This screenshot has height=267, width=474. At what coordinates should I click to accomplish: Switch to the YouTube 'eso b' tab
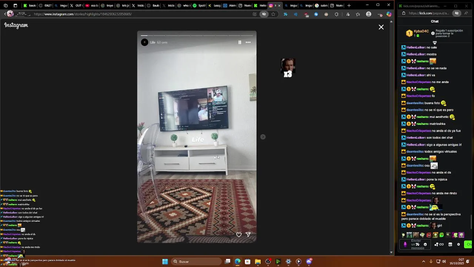point(92,6)
